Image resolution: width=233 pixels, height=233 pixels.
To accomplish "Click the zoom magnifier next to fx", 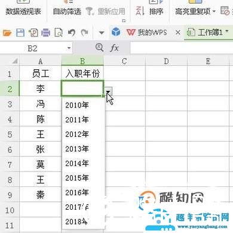I will point(99,48).
